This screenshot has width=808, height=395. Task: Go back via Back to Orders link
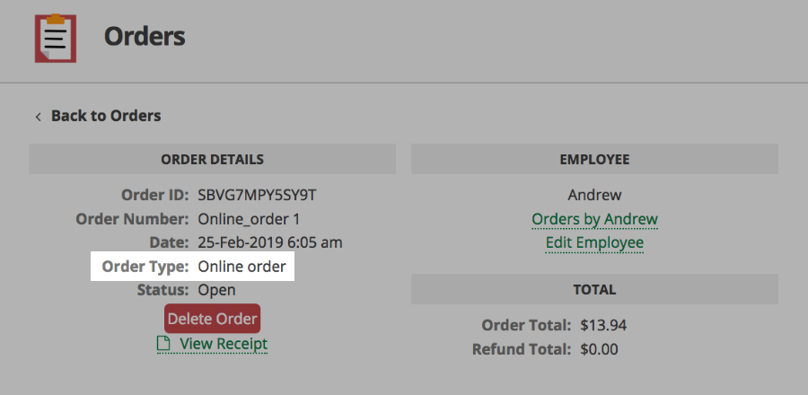pyautogui.click(x=106, y=116)
